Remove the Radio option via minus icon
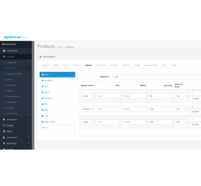The image size is (201, 186). 42,75
